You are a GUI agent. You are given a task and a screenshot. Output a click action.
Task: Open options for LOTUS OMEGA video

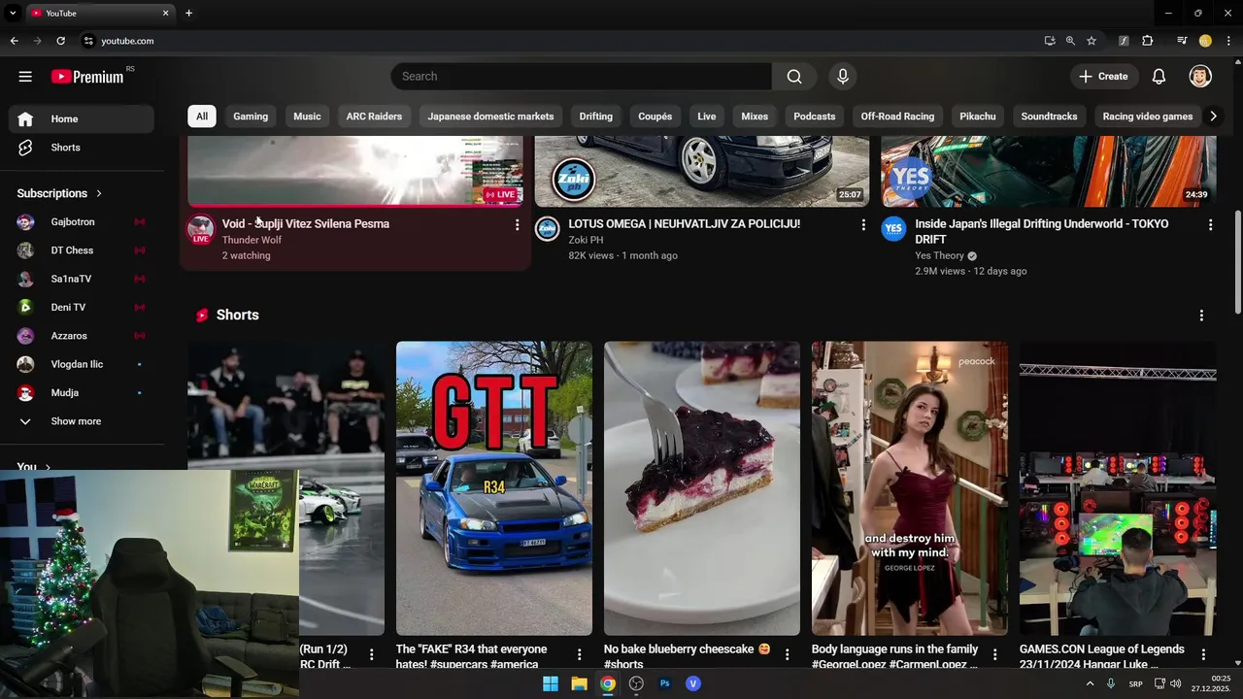(x=863, y=225)
